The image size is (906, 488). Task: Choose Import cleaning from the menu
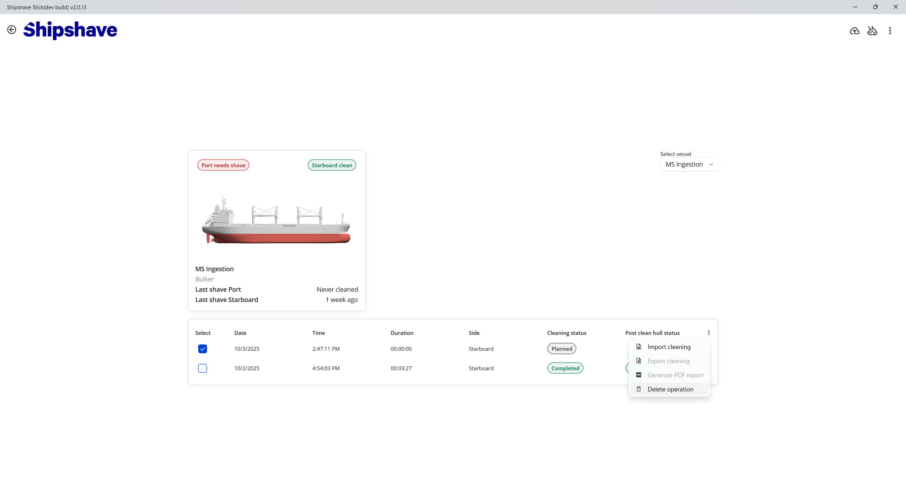point(669,347)
